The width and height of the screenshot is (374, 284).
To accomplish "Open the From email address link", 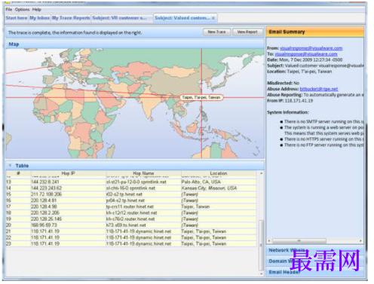I will click(311, 48).
